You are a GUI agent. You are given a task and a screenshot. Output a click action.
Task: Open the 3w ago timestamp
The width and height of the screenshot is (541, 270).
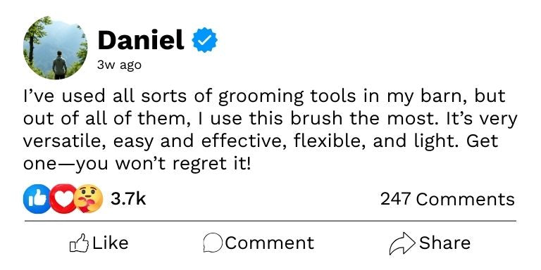pyautogui.click(x=119, y=65)
